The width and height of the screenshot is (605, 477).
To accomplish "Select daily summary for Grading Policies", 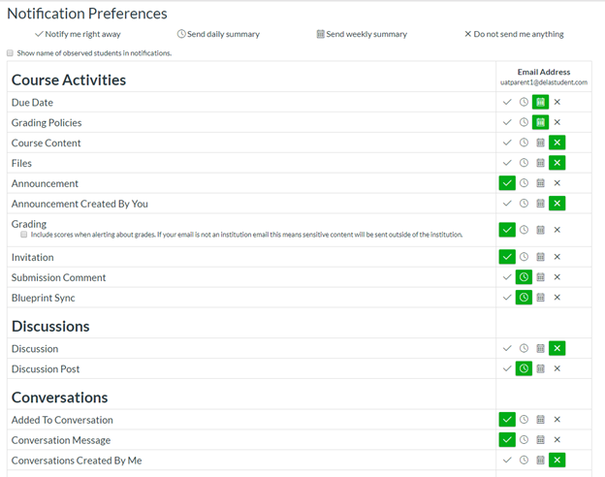I will pyautogui.click(x=524, y=122).
